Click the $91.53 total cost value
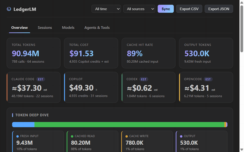244x152 pixels. tap(81, 53)
